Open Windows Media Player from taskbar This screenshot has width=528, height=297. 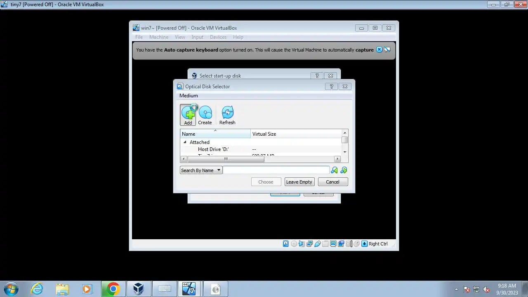point(87,289)
